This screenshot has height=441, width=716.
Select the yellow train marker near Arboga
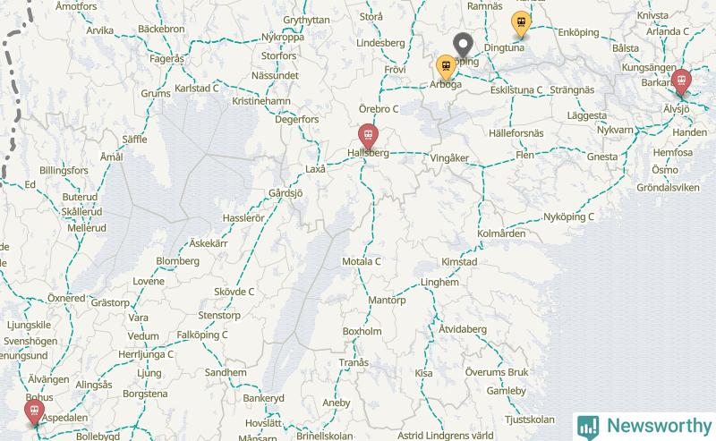[x=446, y=68]
